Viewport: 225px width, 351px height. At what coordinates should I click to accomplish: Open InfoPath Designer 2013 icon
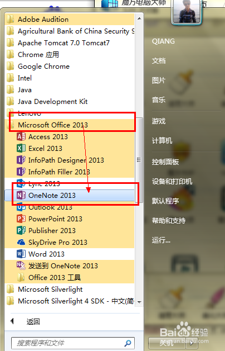[21, 160]
